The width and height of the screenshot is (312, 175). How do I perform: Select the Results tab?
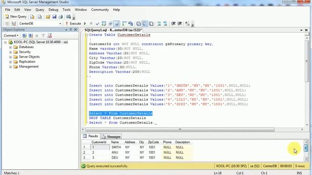[x=91, y=136]
